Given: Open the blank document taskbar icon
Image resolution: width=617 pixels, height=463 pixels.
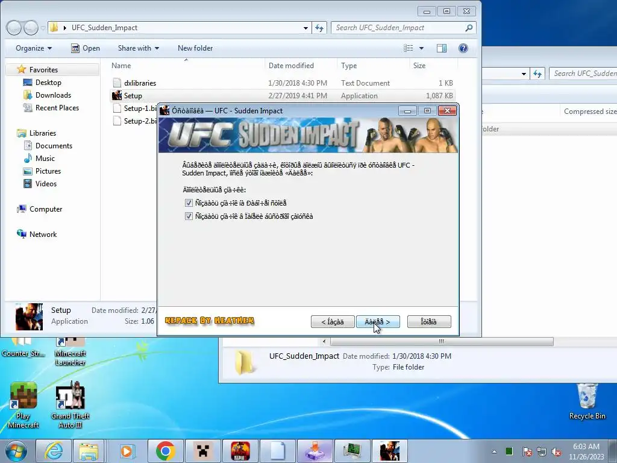Looking at the screenshot, I should [x=277, y=451].
